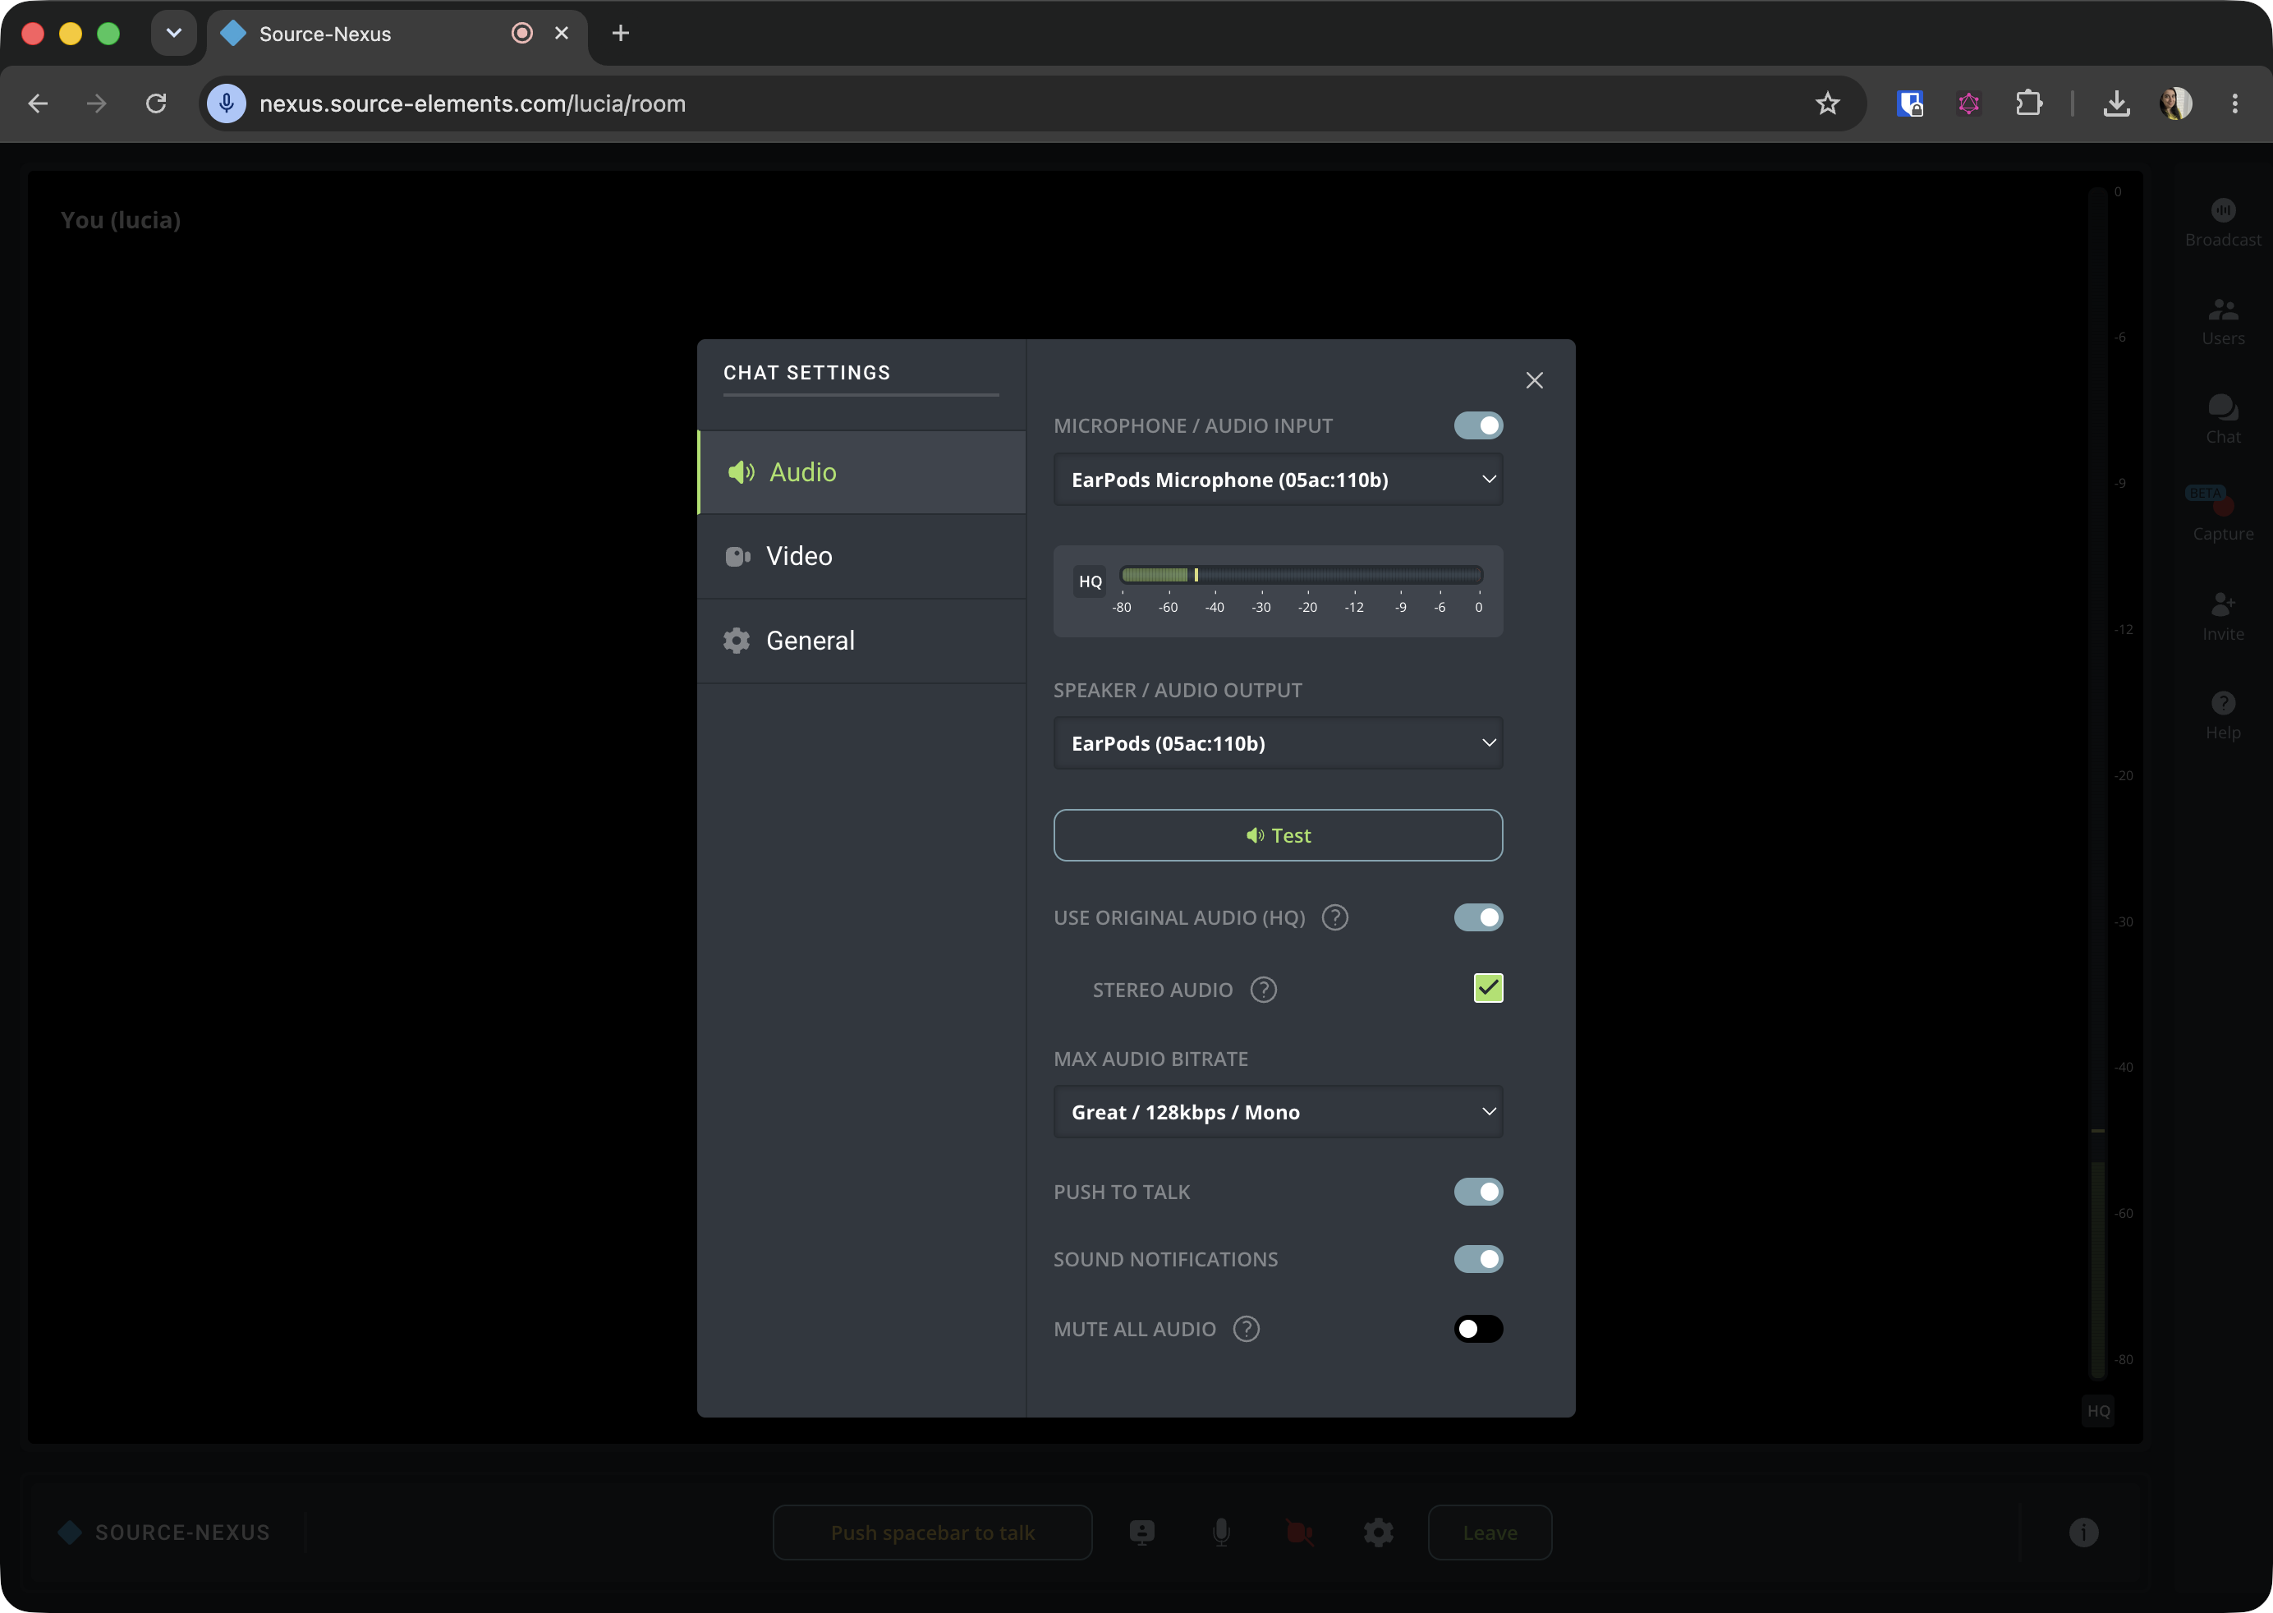Open the Help sidebar panel
The width and height of the screenshot is (2273, 1613).
pyautogui.click(x=2222, y=716)
